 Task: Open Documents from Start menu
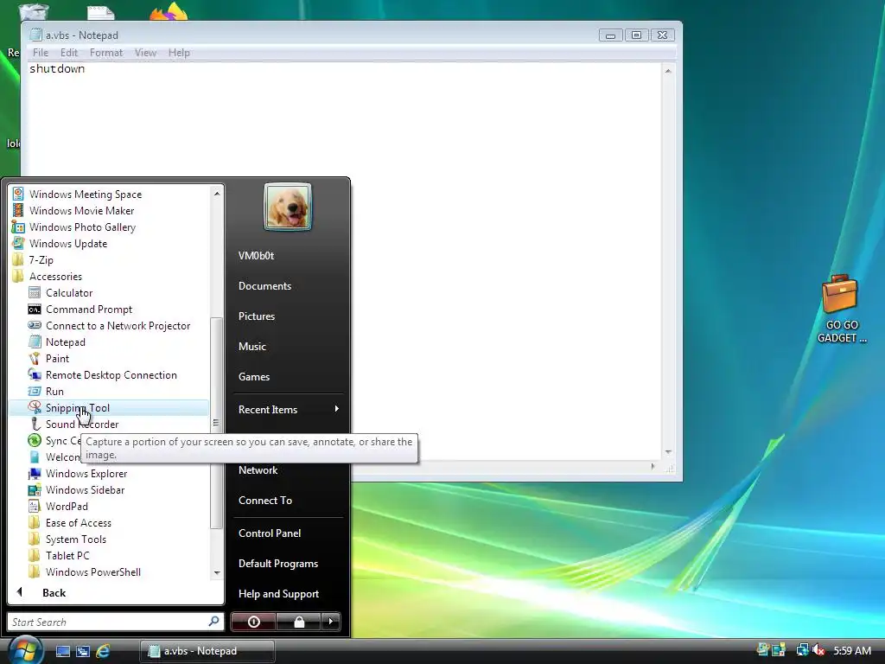264,286
